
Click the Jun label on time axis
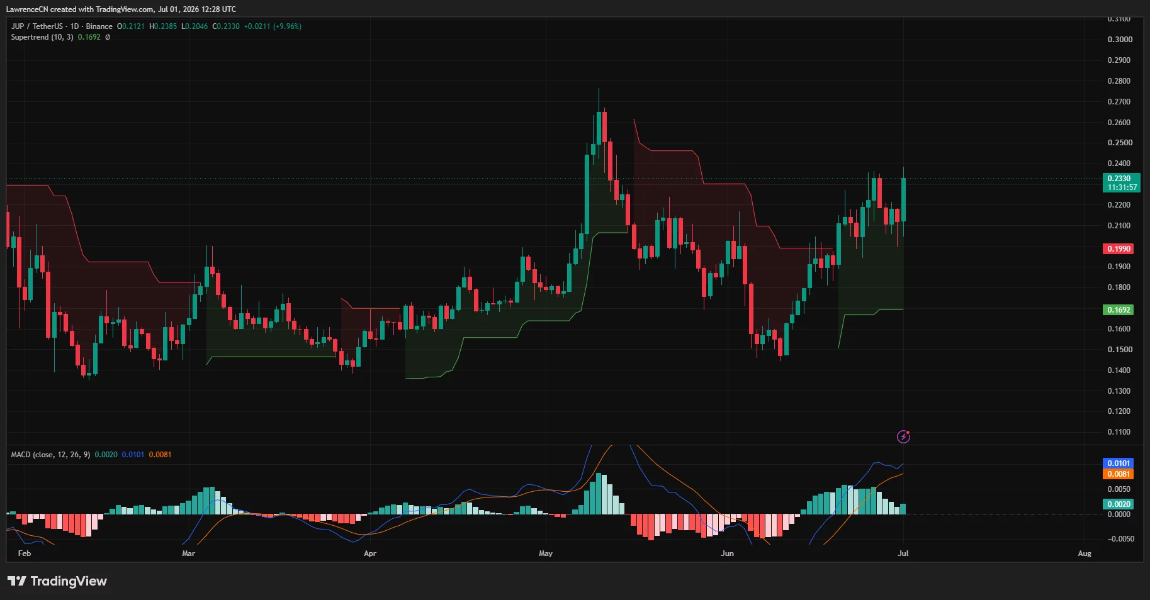point(727,553)
